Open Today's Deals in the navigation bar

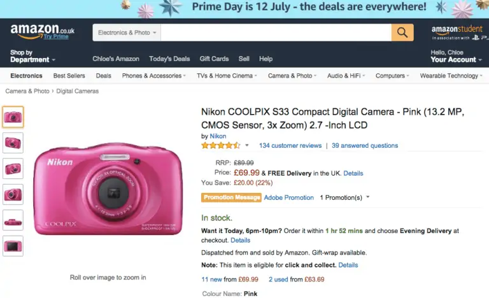[169, 59]
